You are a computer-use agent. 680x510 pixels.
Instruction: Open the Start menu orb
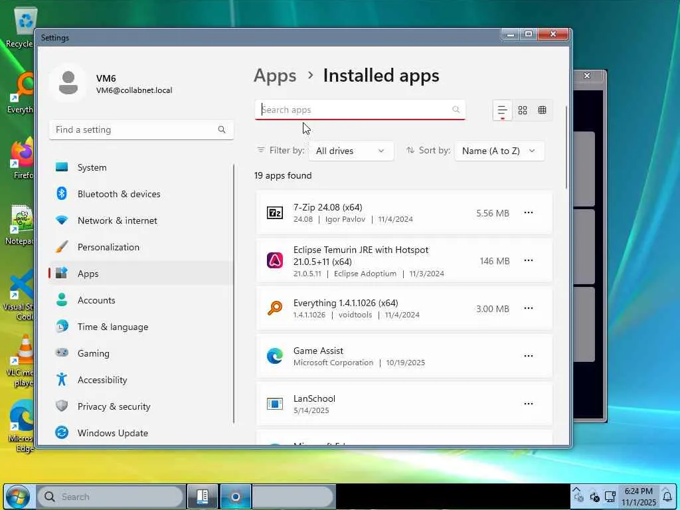pyautogui.click(x=17, y=497)
